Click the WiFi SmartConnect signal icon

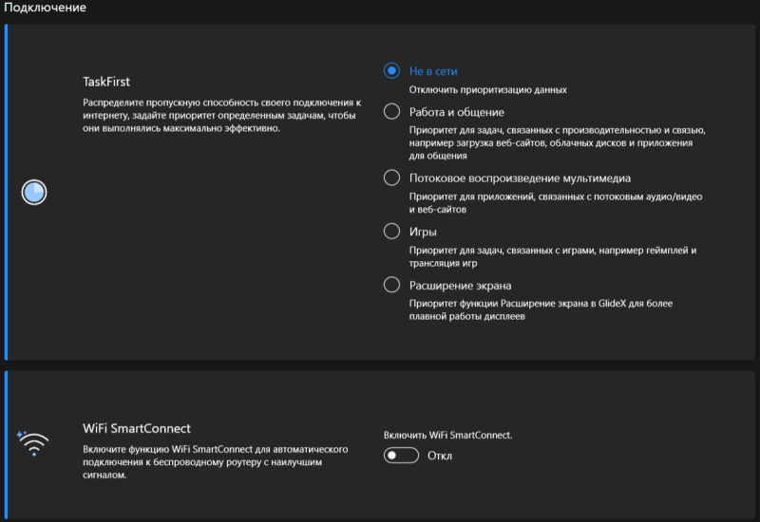tap(31, 443)
